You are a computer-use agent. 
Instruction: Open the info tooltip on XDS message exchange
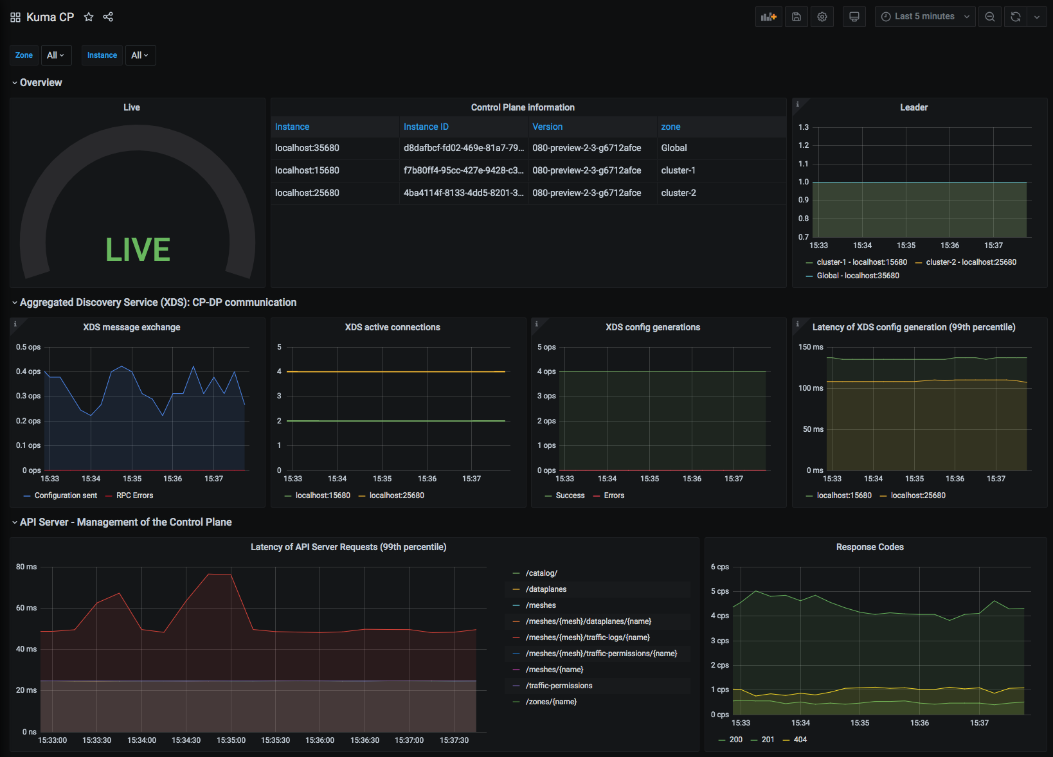tap(14, 324)
